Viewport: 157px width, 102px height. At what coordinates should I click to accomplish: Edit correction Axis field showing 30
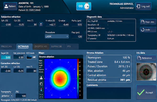click(x=31, y=71)
